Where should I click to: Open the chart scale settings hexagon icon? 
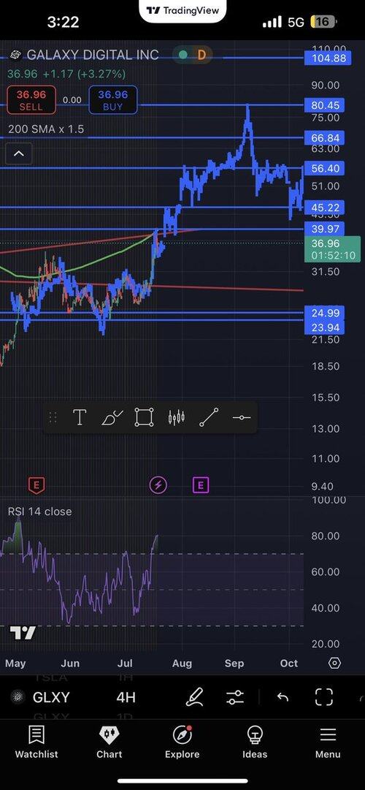335,663
